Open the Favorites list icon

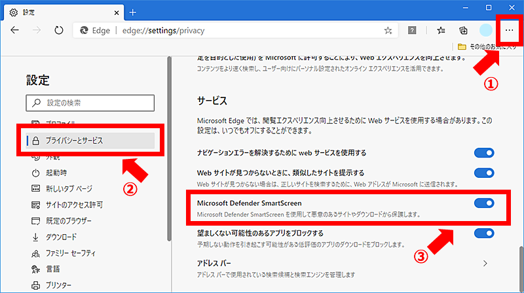tap(441, 30)
